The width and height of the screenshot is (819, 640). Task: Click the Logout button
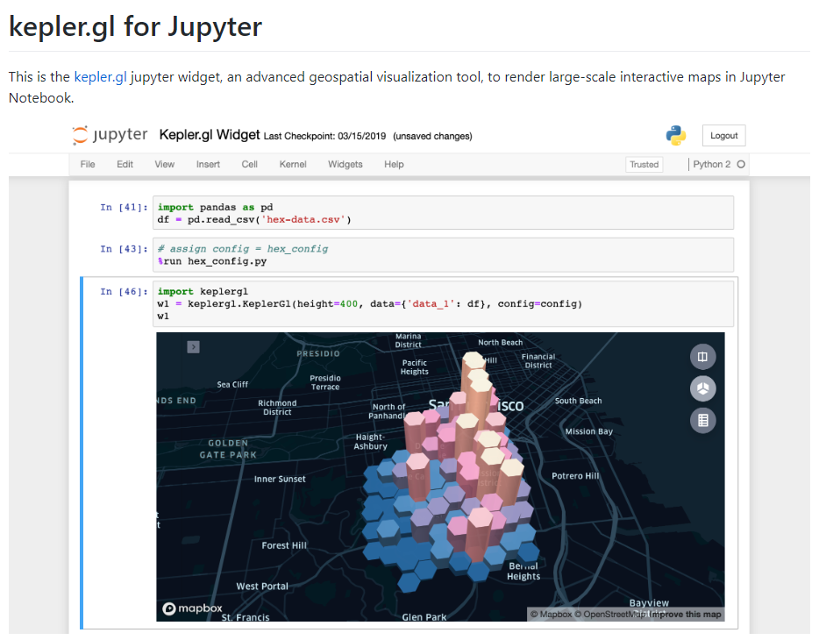723,135
